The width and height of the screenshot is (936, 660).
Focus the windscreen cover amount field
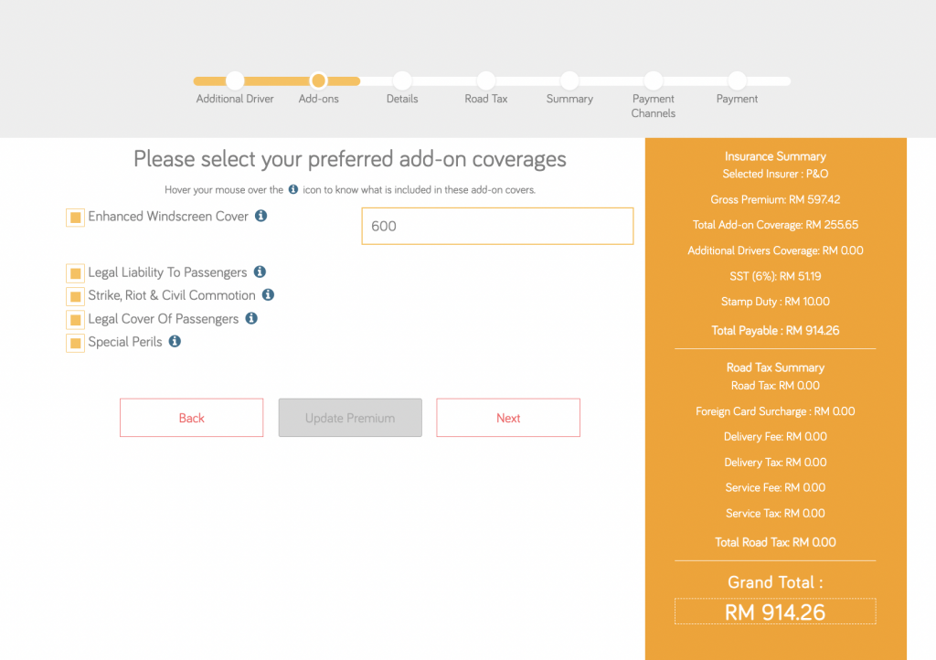497,226
